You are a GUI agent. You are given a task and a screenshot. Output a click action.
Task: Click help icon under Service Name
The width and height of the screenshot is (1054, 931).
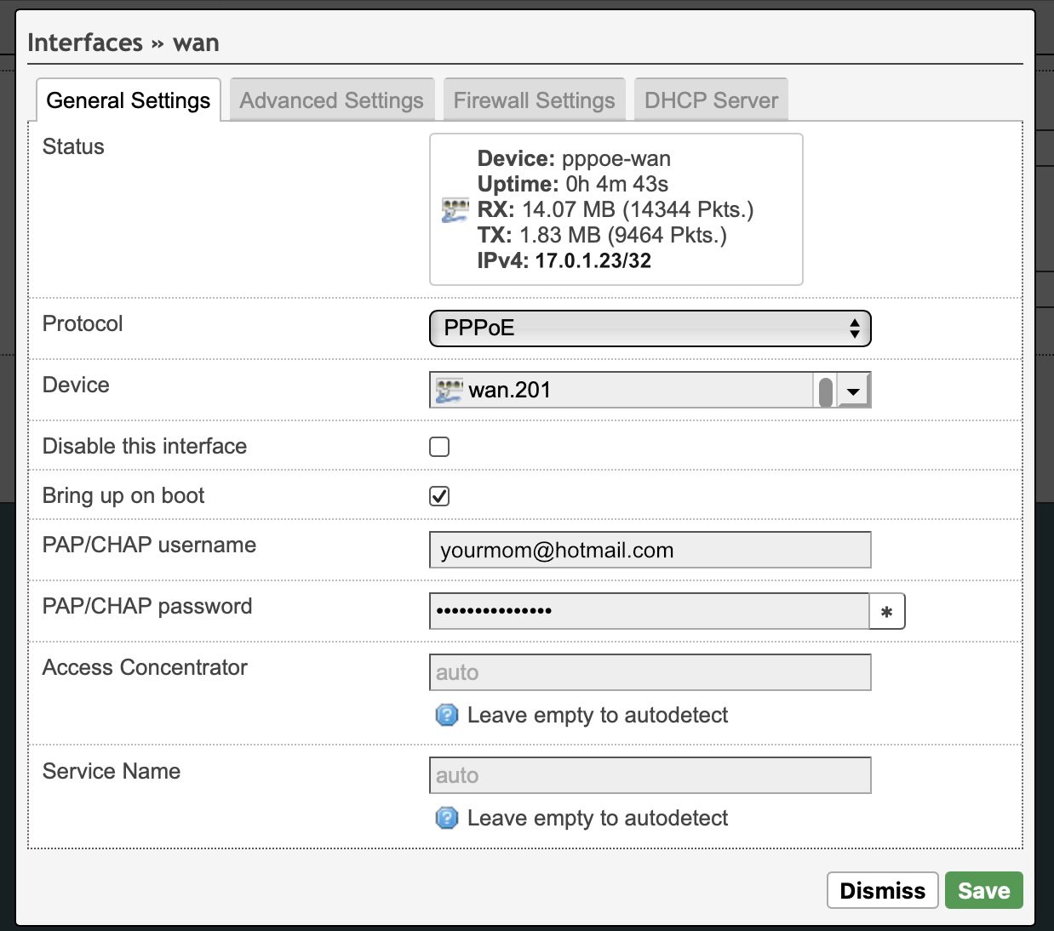point(447,818)
